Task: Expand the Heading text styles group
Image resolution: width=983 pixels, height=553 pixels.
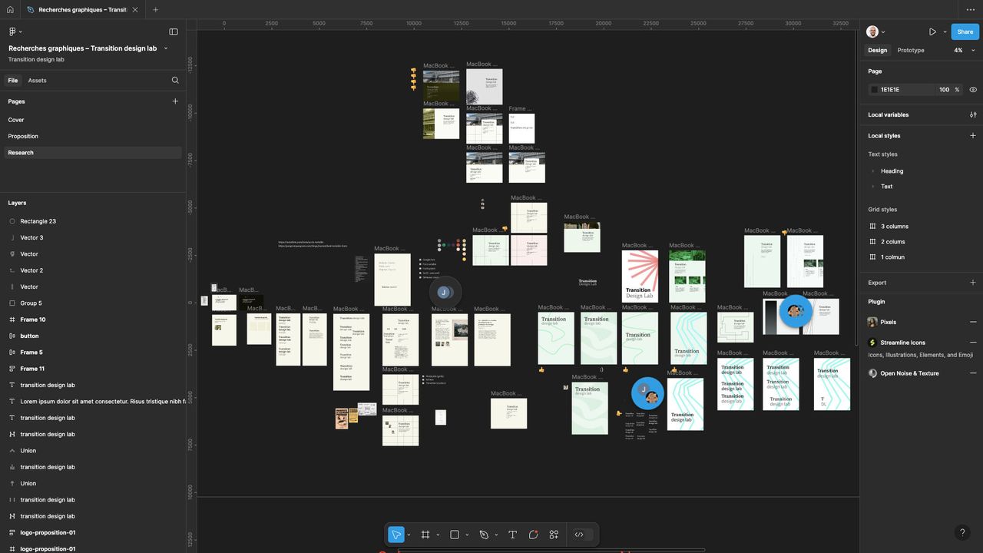Action: click(873, 171)
